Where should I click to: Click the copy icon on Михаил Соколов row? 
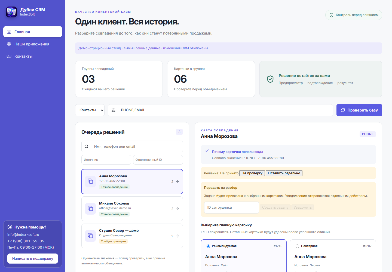[90, 209]
